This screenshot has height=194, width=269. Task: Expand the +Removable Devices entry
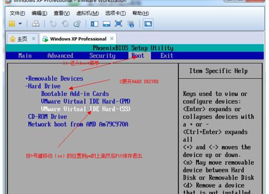[x=54, y=79]
